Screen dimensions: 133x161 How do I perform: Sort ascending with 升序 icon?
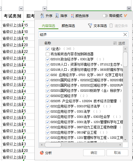[42, 16]
